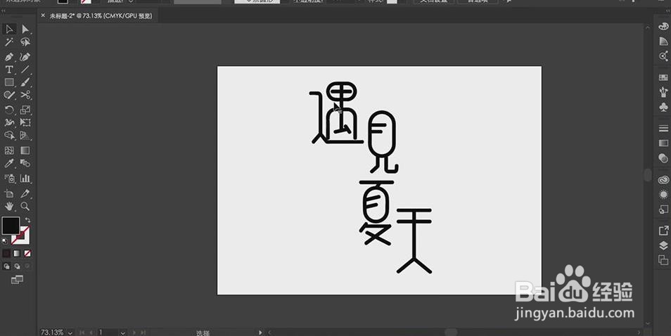
Task: Pick the Zoom magnifier tool
Action: [25, 207]
